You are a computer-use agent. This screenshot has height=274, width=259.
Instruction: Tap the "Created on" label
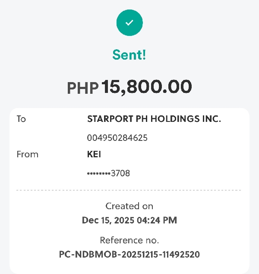129,206
